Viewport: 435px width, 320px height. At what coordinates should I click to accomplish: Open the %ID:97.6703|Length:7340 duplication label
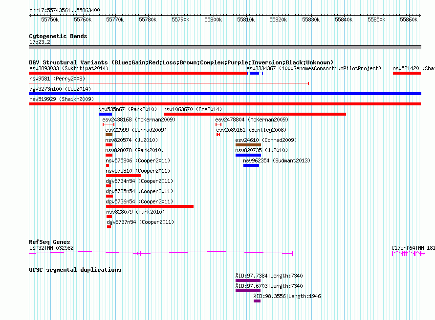tap(269, 286)
